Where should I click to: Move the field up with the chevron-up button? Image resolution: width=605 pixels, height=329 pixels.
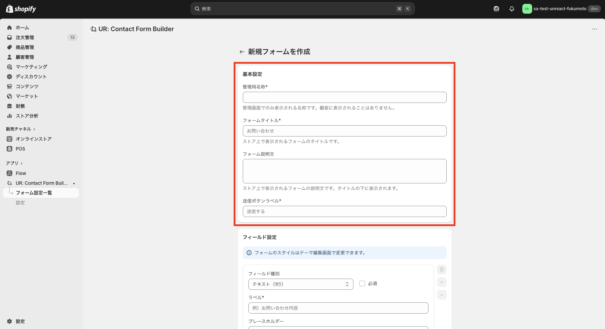click(442, 282)
